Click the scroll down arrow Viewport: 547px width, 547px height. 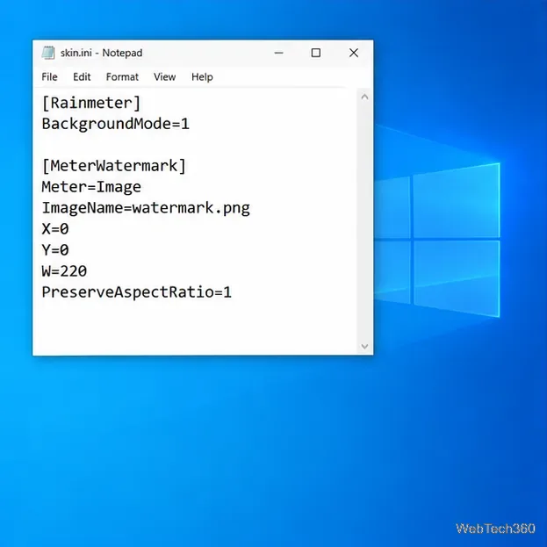pos(364,347)
